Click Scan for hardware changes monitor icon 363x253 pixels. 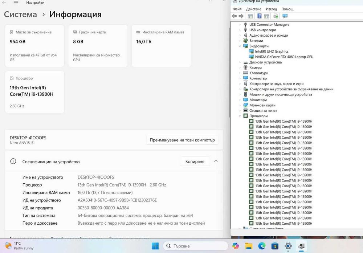285,16
